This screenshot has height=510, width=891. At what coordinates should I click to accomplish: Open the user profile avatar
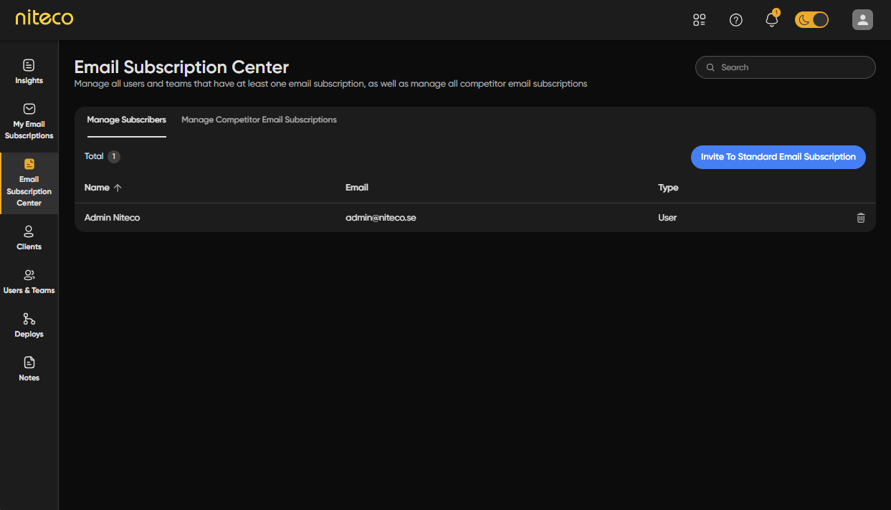pyautogui.click(x=862, y=20)
